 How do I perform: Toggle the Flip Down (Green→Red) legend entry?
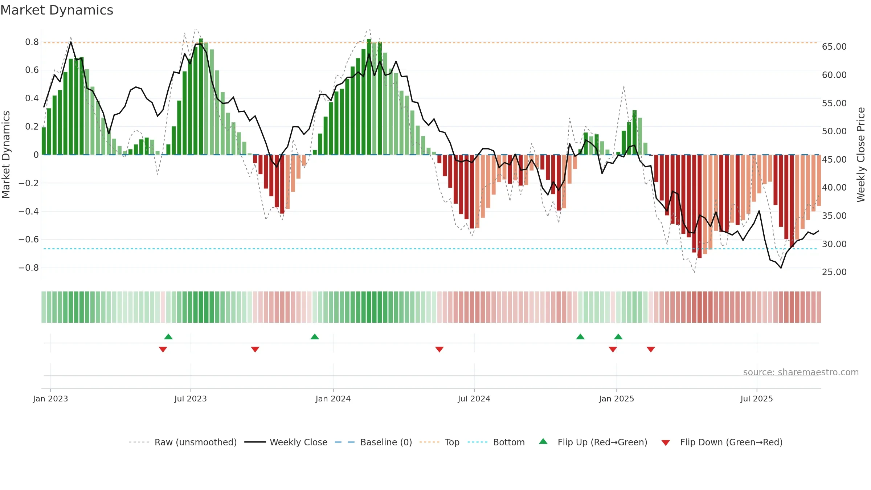(722, 442)
